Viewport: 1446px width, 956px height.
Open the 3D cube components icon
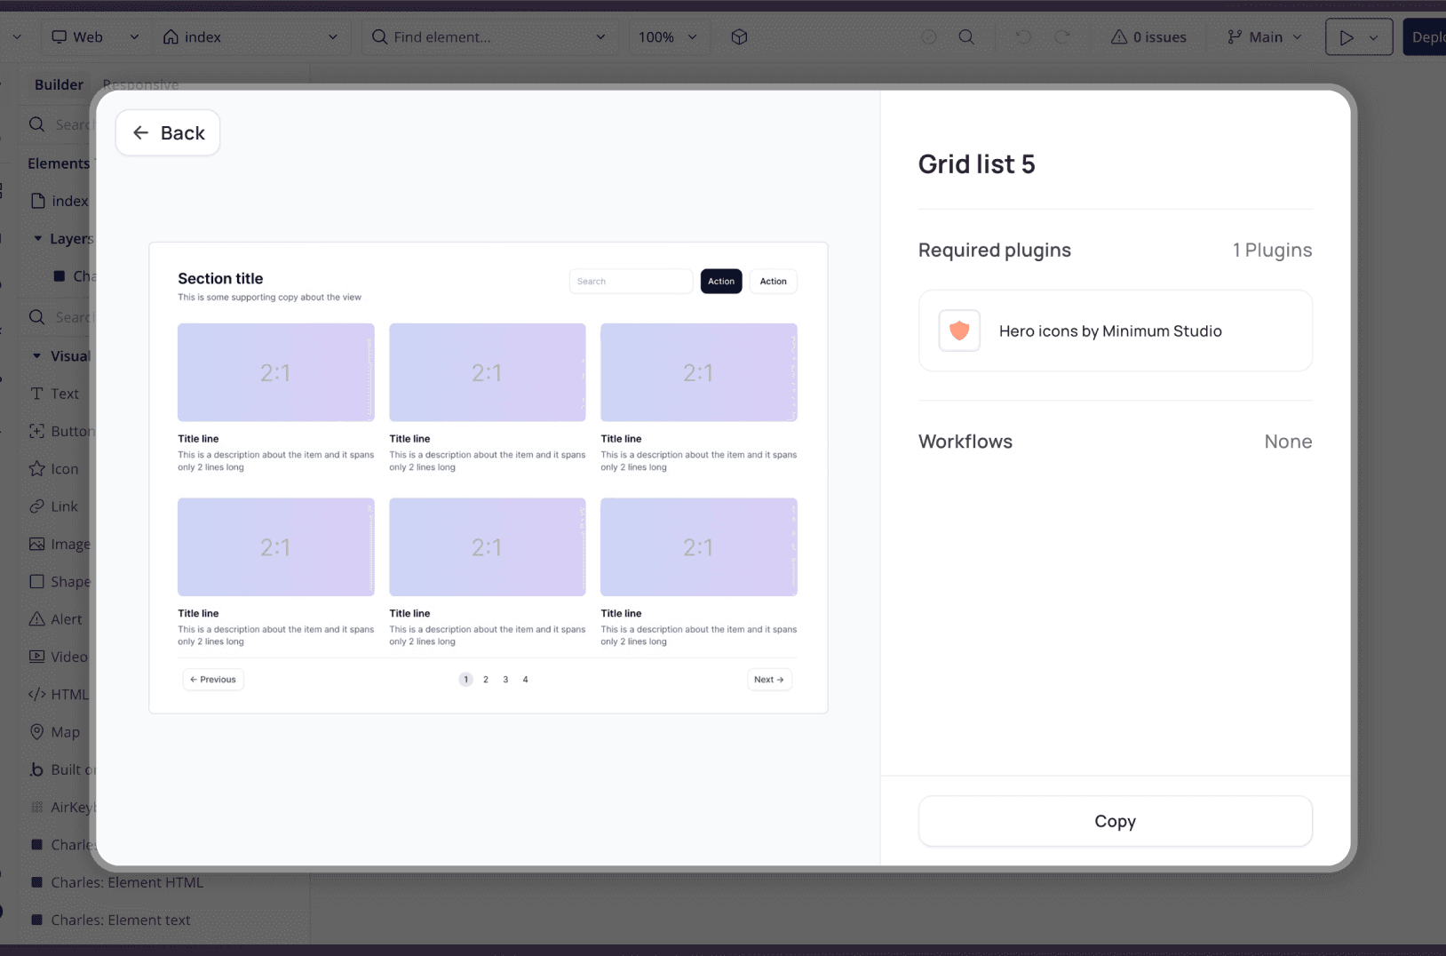pos(739,37)
